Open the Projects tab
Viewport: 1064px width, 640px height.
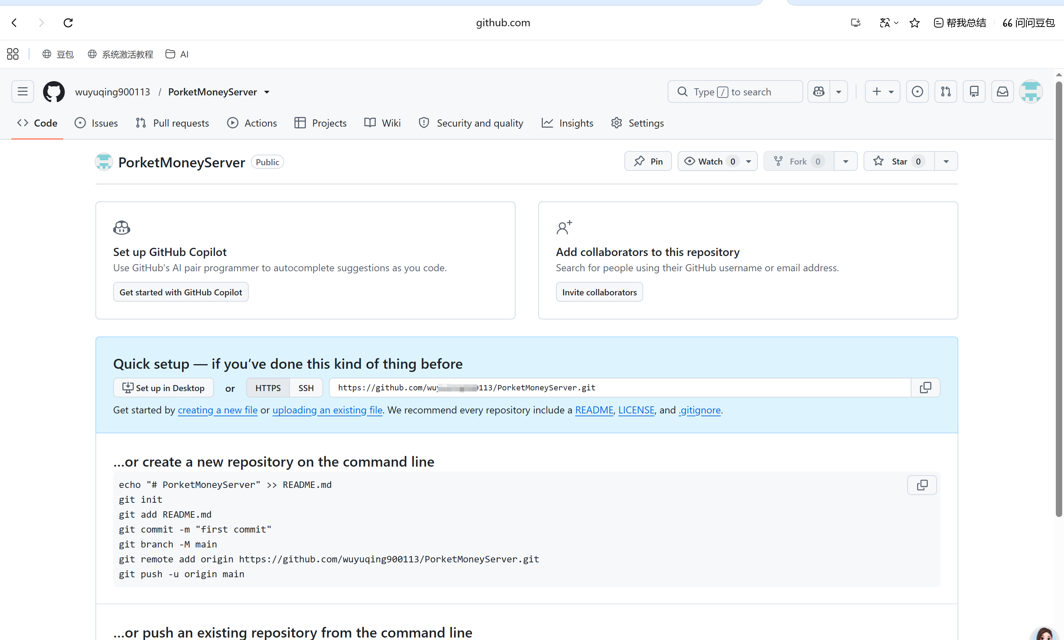click(x=321, y=123)
